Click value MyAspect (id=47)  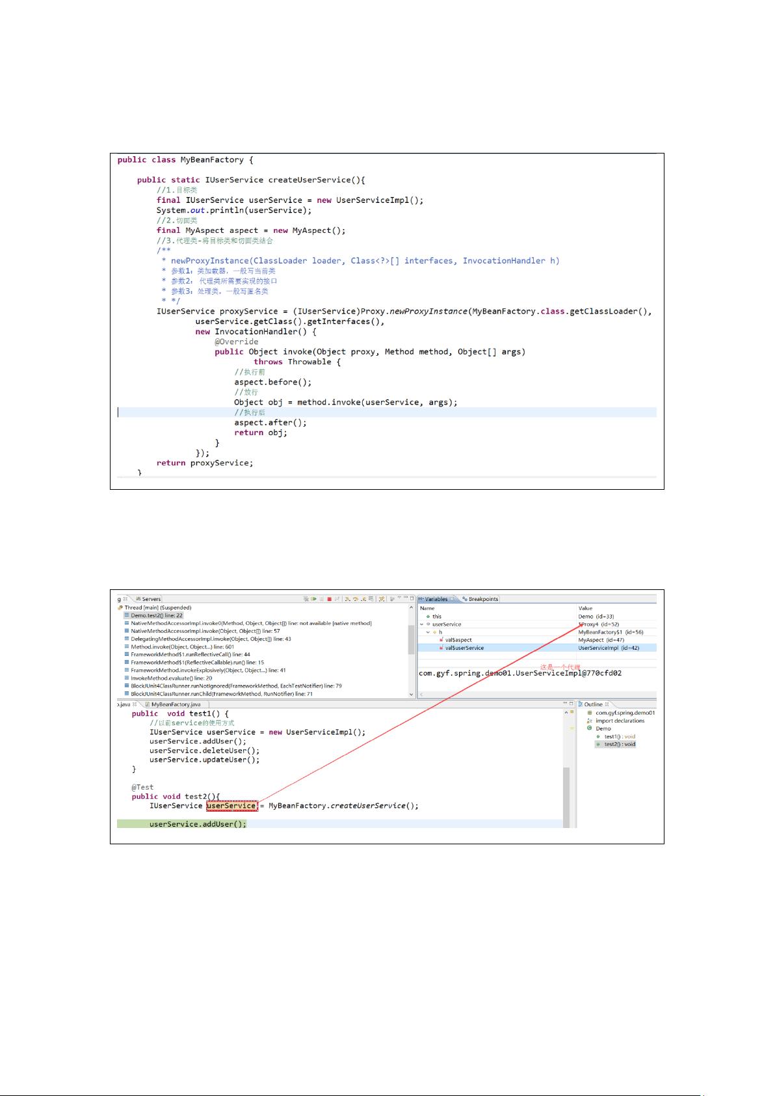click(x=601, y=640)
